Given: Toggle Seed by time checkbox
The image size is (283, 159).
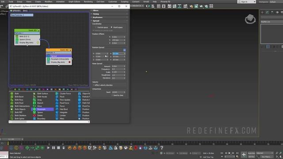Looking at the screenshot, I should [x=112, y=95].
